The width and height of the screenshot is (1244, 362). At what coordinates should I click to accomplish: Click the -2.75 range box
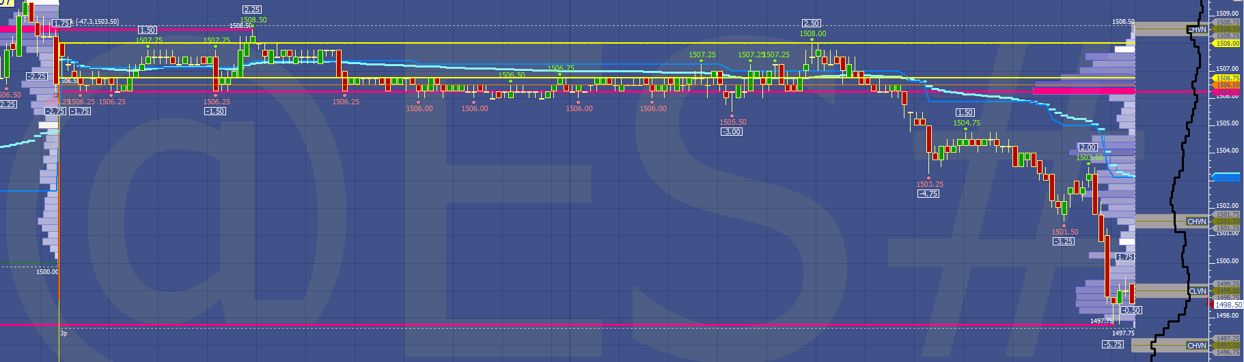coord(55,111)
